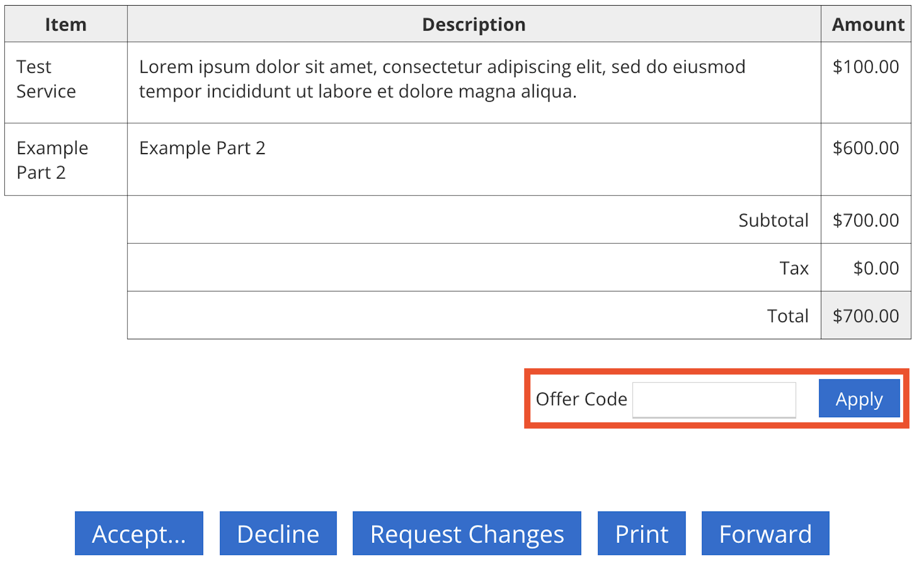Click the Description column header
Viewport: 915px width, 561px height.
click(473, 24)
